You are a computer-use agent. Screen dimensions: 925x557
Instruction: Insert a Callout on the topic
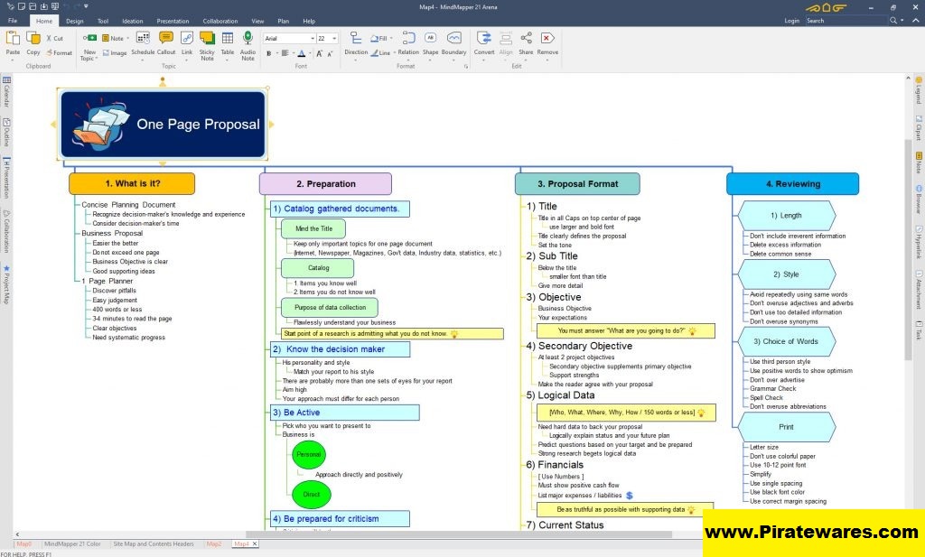[166, 42]
